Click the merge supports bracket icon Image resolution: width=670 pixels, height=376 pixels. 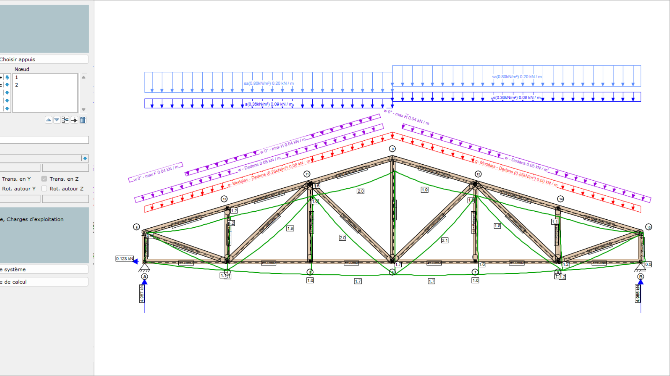tap(65, 120)
